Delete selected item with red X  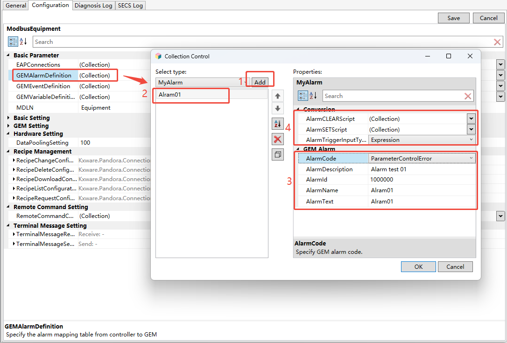(277, 140)
